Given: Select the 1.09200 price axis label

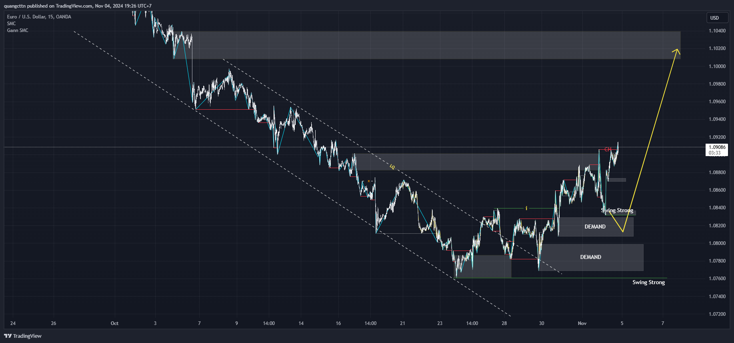Looking at the screenshot, I should 717,137.
